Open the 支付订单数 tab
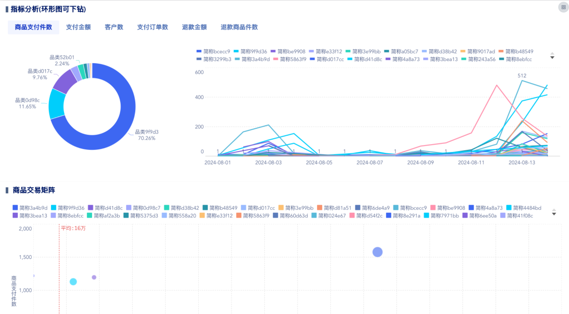Viewport: 569px width, 314px height. tap(152, 27)
